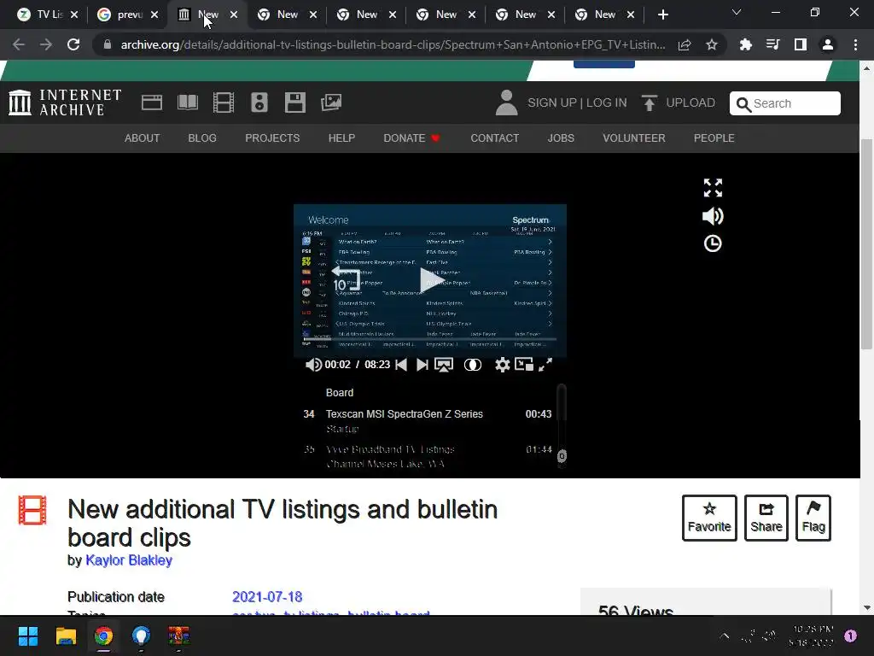The width and height of the screenshot is (874, 656).
Task: Open the PROJECTS menu item
Action: click(x=272, y=138)
